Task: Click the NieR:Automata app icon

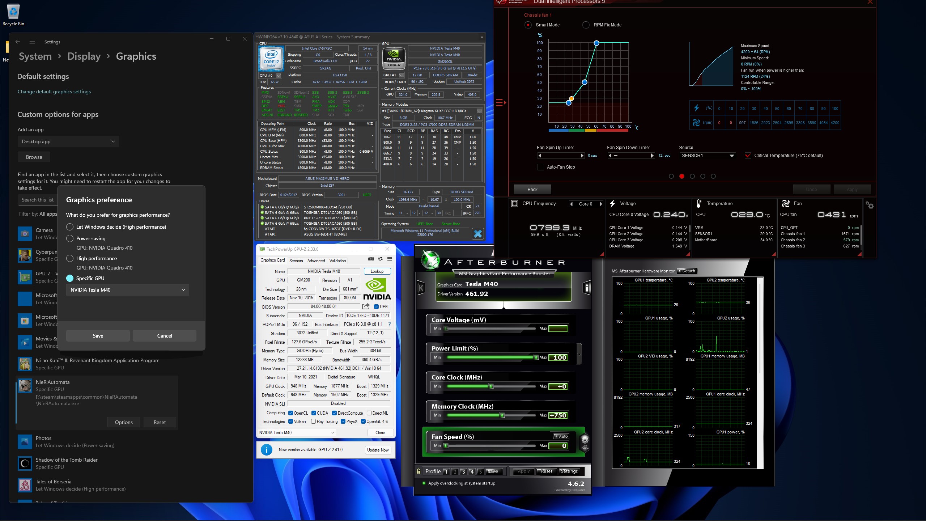Action: click(25, 386)
